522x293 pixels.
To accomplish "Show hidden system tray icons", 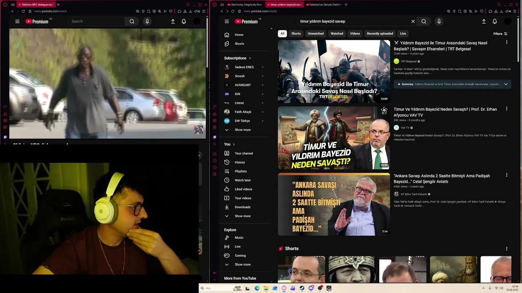I will point(484,288).
